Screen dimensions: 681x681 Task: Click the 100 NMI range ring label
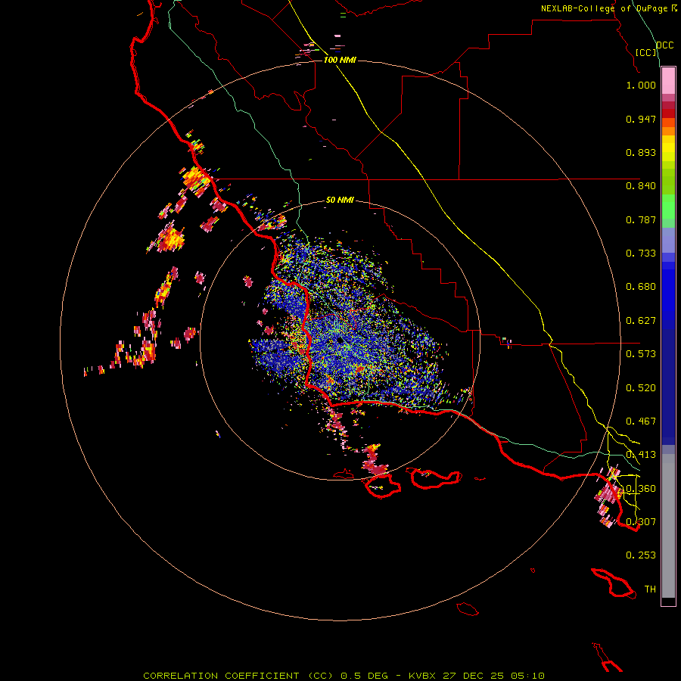tap(340, 60)
